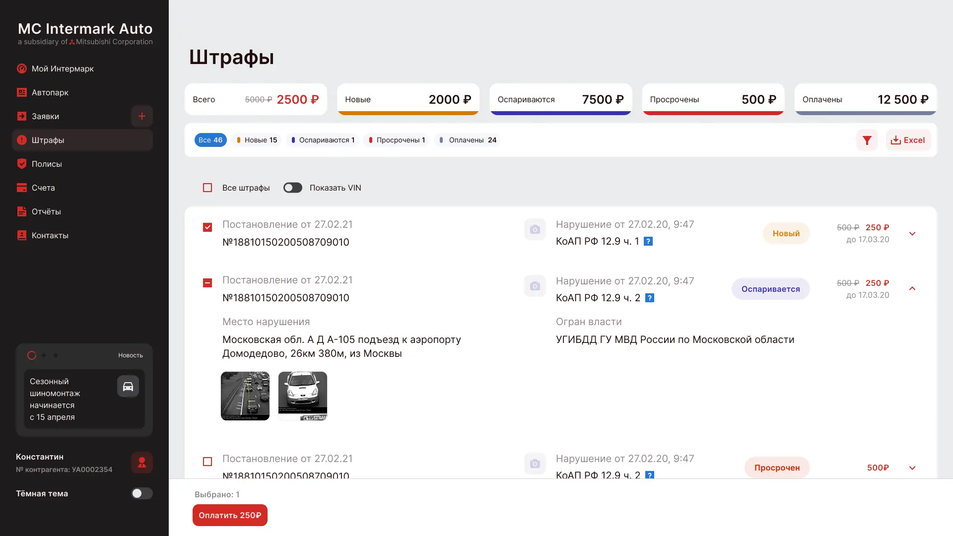Image resolution: width=953 pixels, height=536 pixels.
Task: Click the third news carousel dot
Action: (x=56, y=355)
